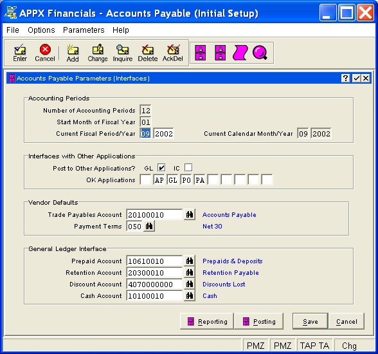Click the 'Chg' status bar mode indicator
The width and height of the screenshot is (378, 354).
tap(349, 346)
